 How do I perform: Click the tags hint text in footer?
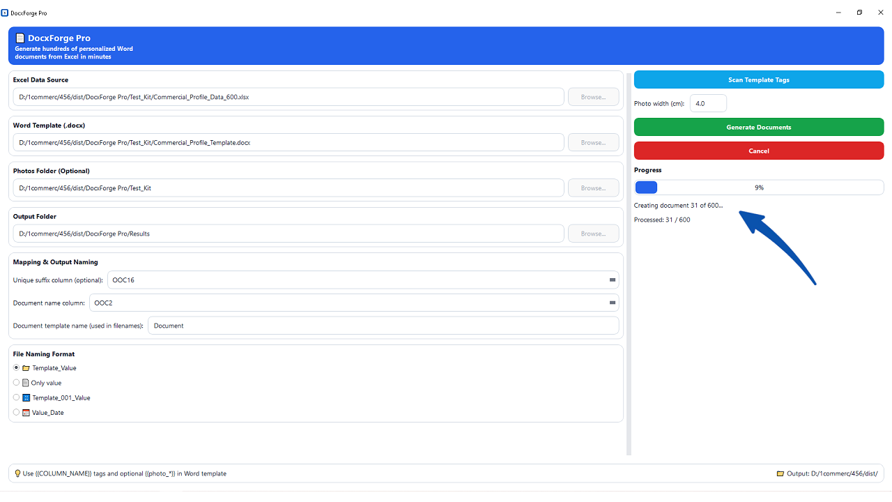pos(125,473)
